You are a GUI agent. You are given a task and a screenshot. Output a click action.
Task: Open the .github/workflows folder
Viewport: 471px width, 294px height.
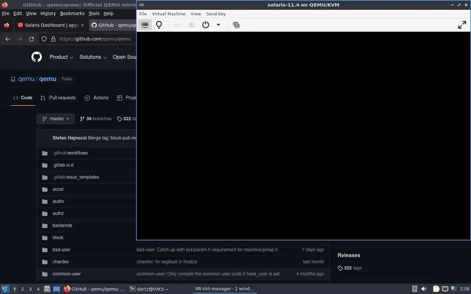coord(70,153)
